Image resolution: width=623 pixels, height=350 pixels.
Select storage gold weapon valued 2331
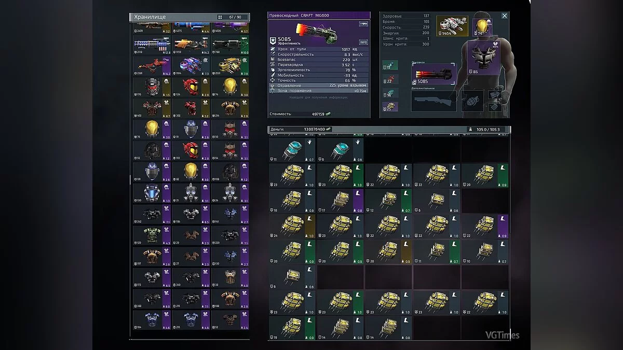point(229,66)
